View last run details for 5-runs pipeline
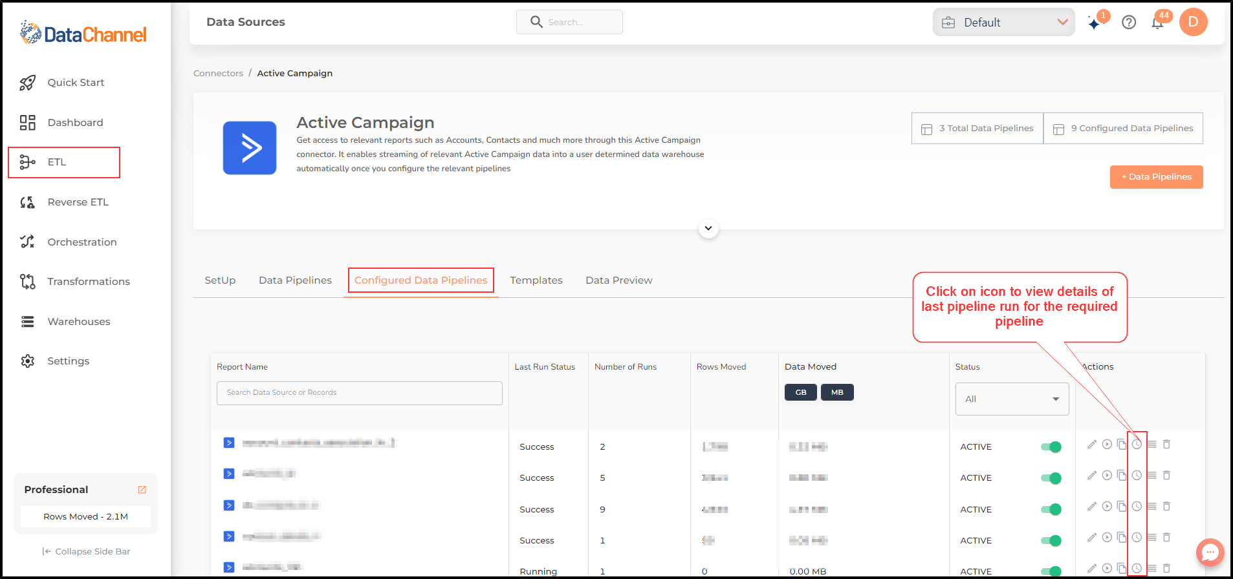The image size is (1233, 579). coord(1137,475)
